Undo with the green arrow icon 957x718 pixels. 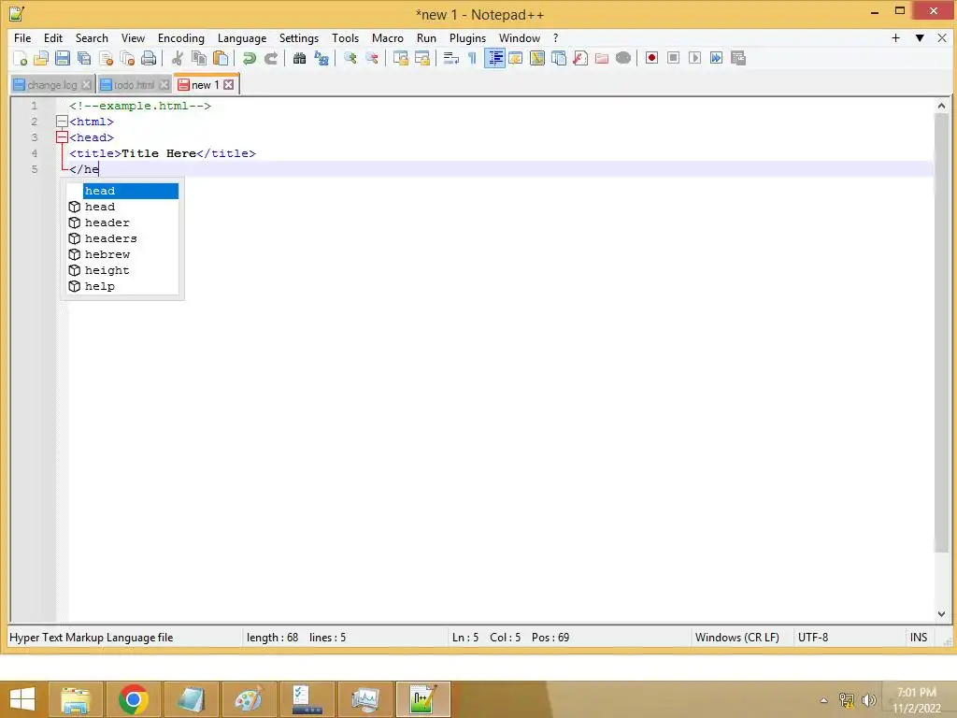click(x=249, y=58)
